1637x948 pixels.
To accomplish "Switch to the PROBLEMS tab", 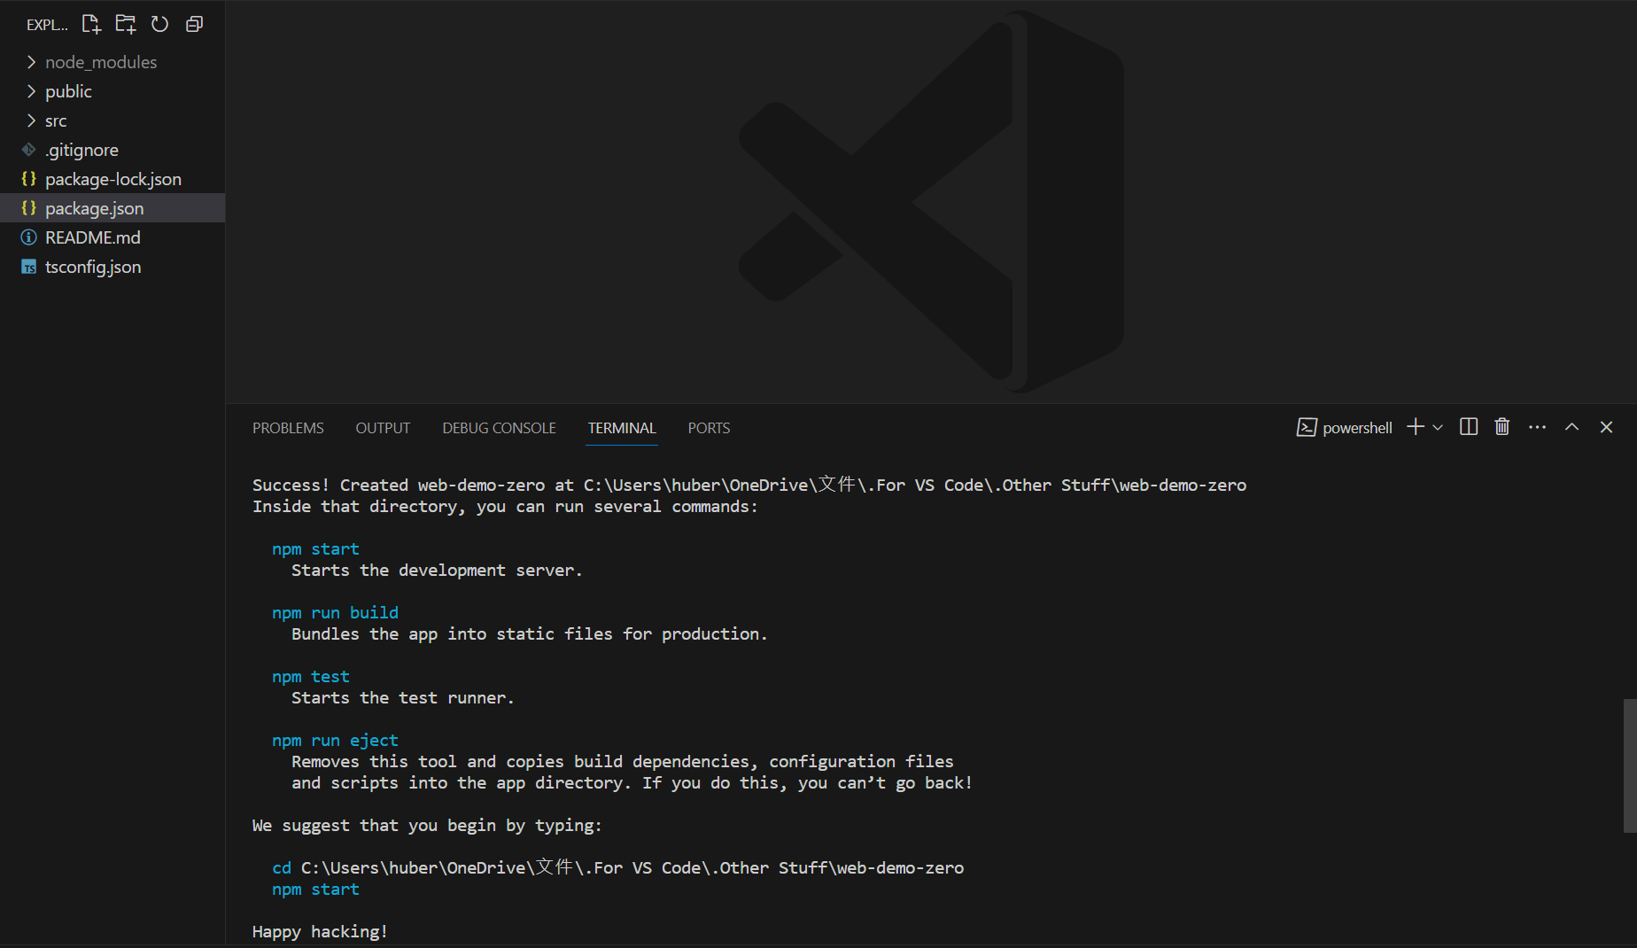I will [x=288, y=428].
